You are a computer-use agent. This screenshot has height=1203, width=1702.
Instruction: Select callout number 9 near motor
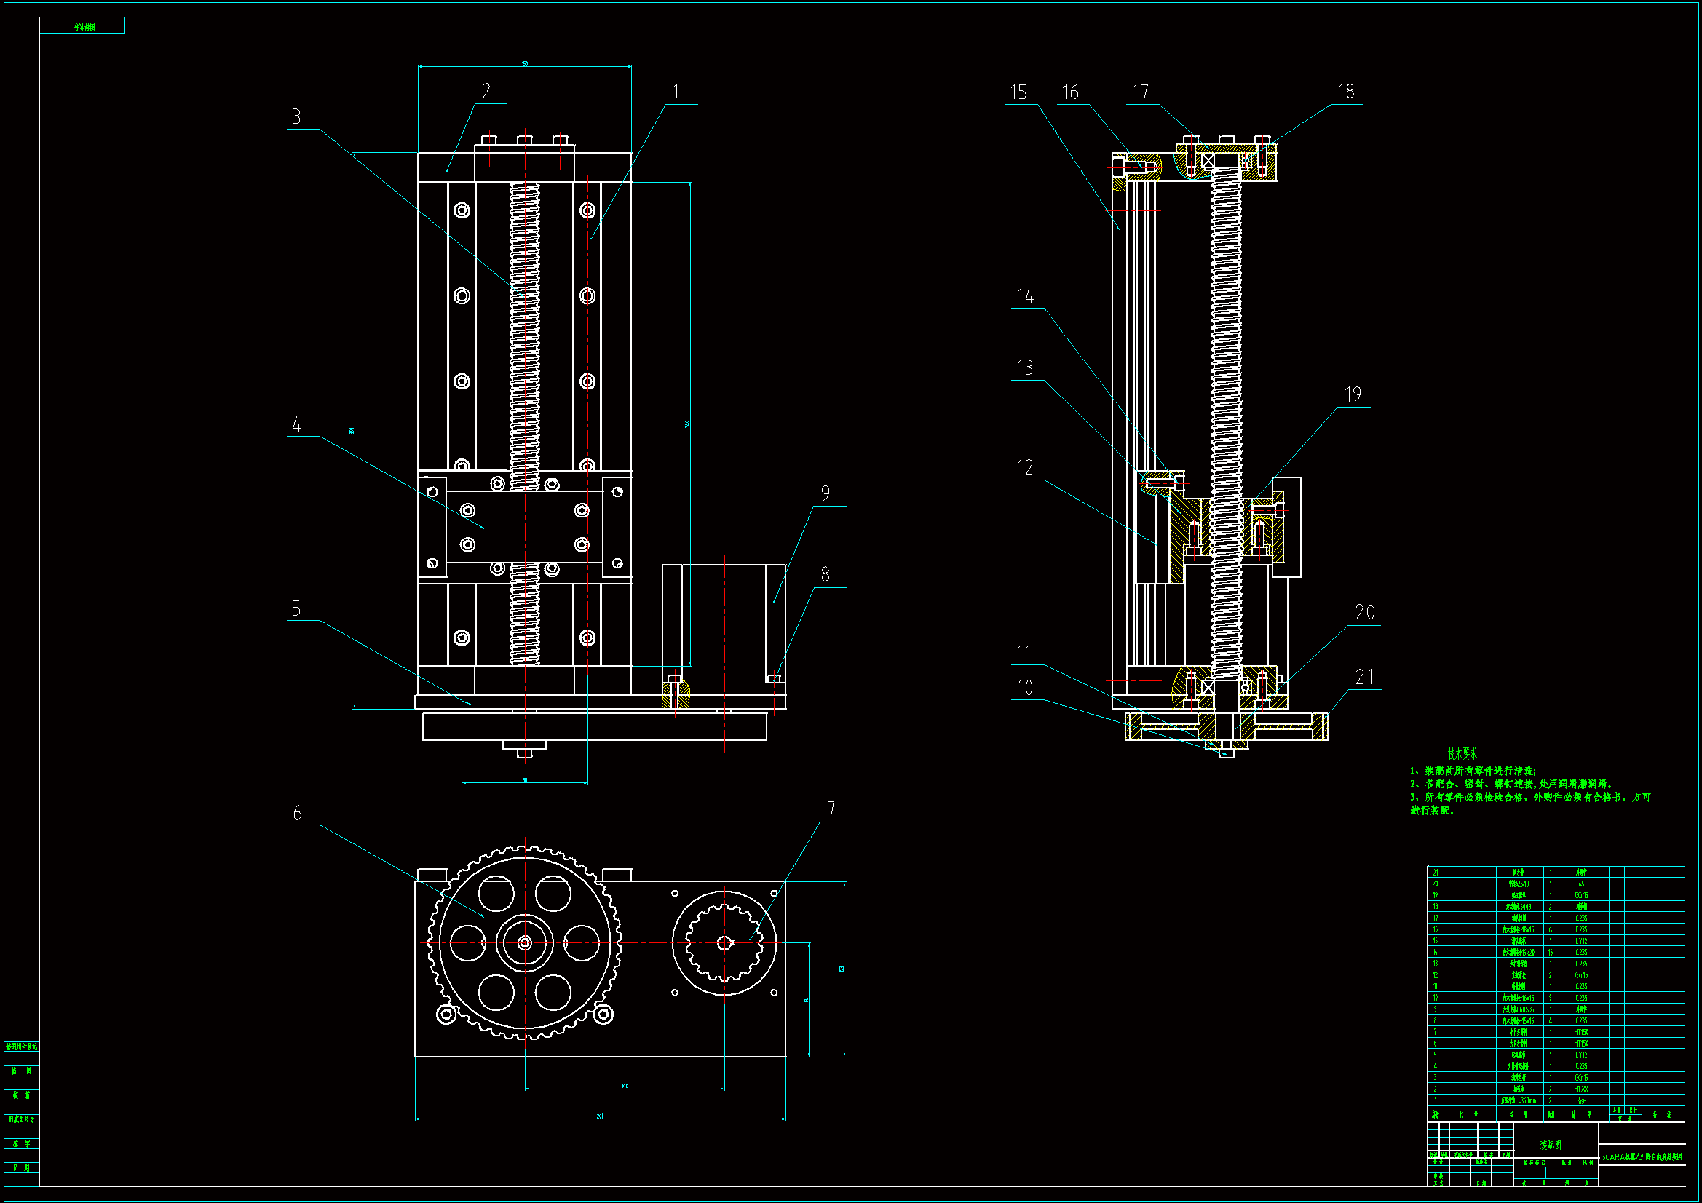pyautogui.click(x=825, y=493)
